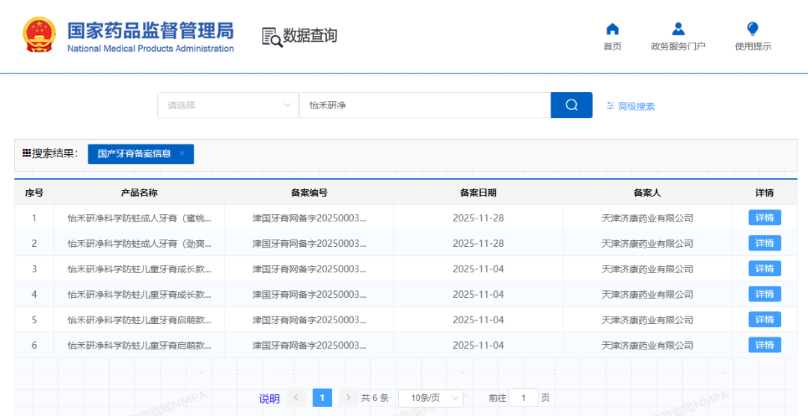Click the 说明 link near pagination

269,399
